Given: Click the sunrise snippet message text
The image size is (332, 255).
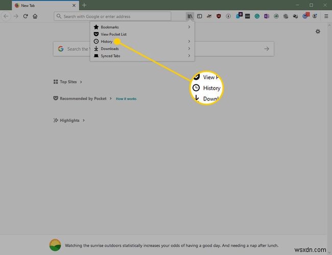Looking at the screenshot, I should (172, 245).
